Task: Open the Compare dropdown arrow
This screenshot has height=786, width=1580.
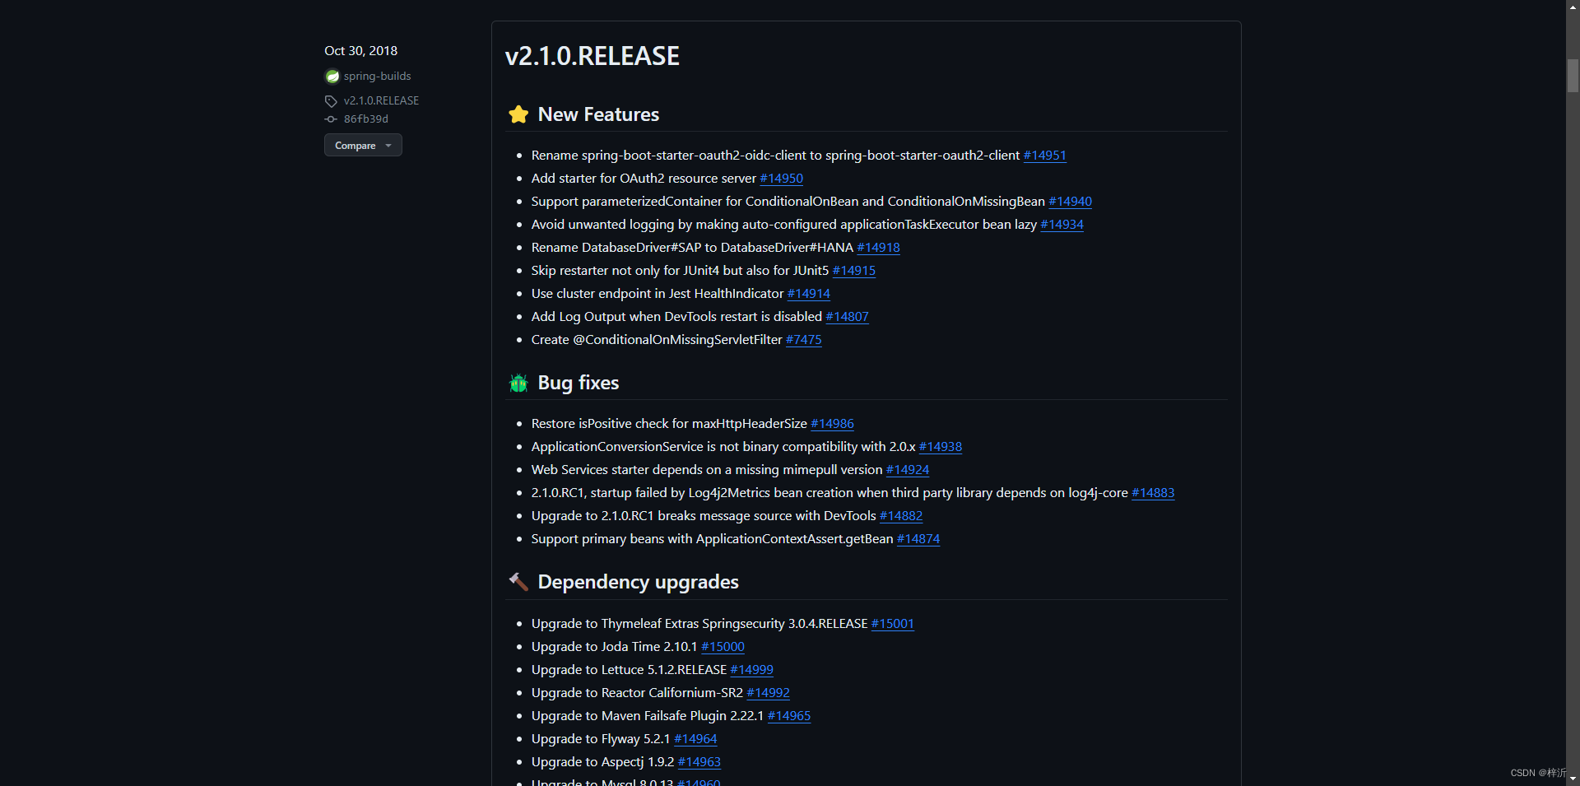Action: pos(388,145)
